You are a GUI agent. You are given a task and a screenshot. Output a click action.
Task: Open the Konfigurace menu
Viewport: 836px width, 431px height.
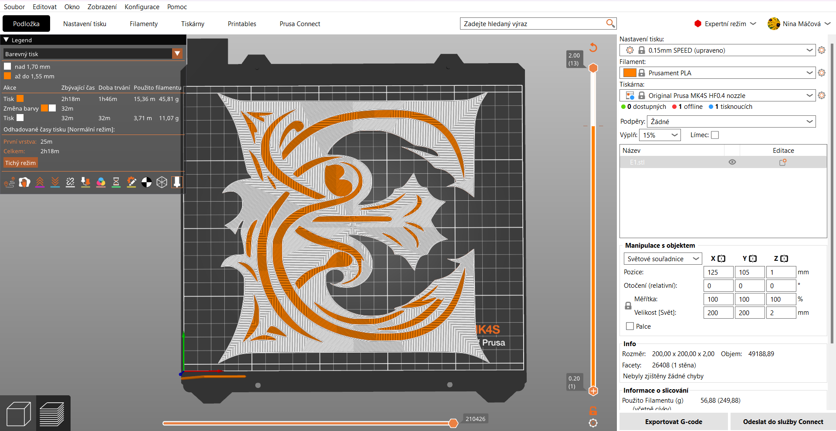click(142, 7)
